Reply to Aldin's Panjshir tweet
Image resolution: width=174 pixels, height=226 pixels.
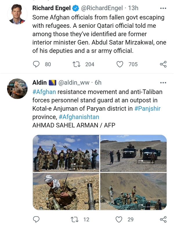36,219
